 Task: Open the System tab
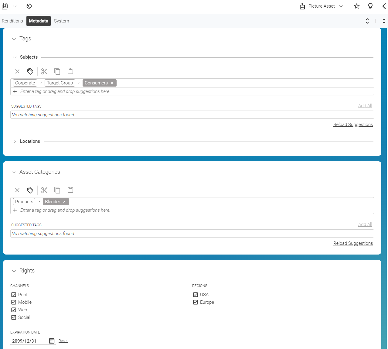click(61, 21)
